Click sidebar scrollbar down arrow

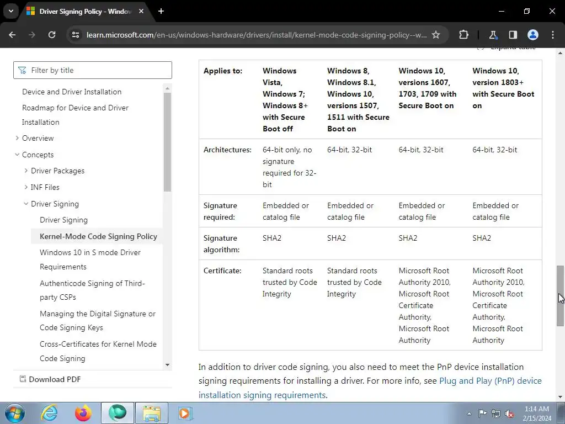coord(167,365)
